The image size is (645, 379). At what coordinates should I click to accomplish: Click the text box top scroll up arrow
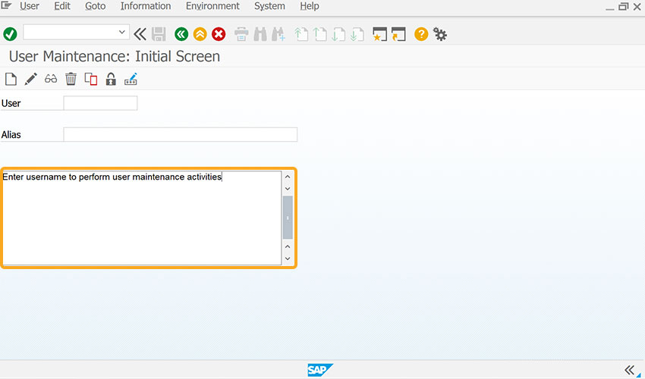288,177
